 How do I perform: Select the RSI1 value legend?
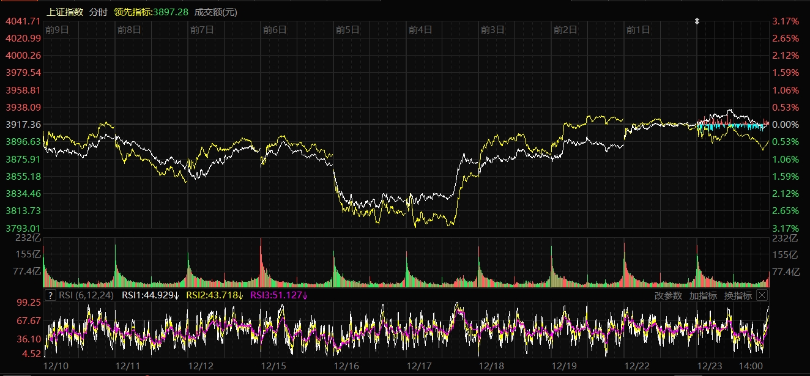[x=150, y=296]
